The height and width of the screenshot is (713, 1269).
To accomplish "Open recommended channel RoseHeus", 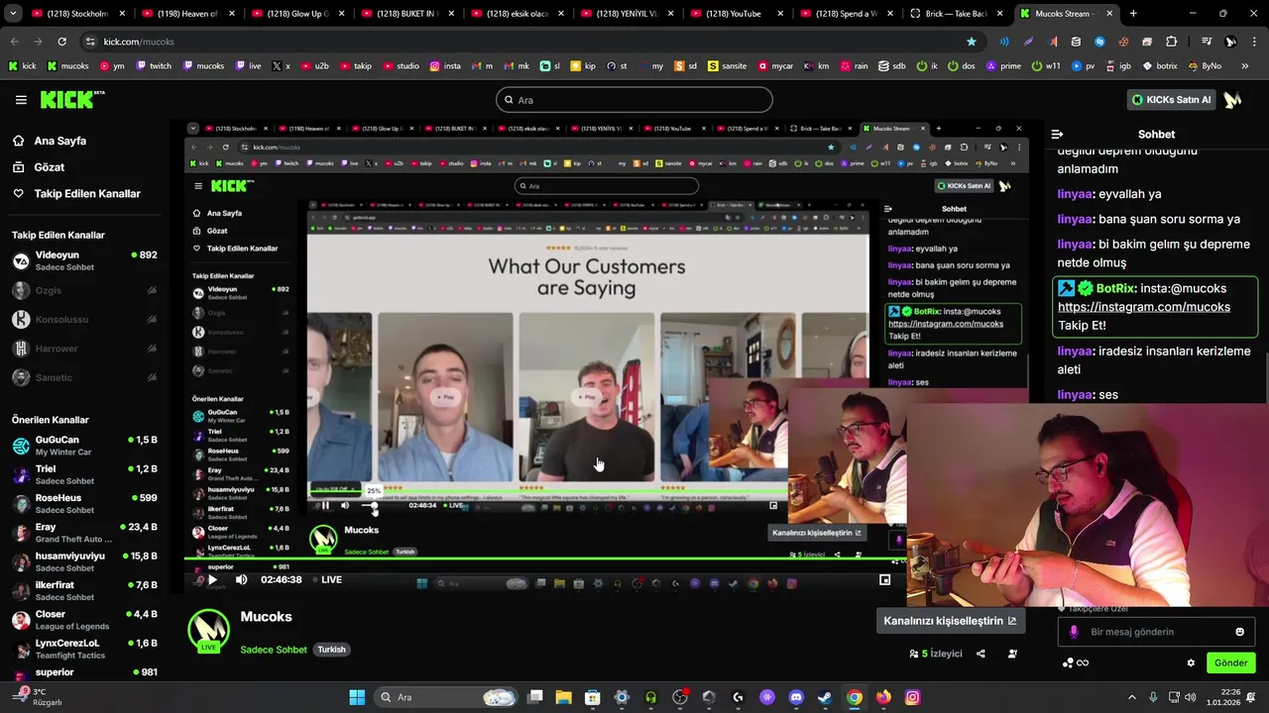I will (x=84, y=503).
